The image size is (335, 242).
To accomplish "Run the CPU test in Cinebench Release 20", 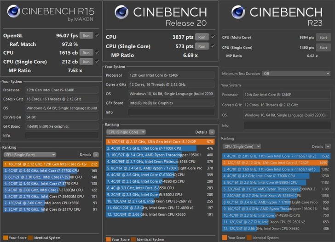I will pos(202,37).
